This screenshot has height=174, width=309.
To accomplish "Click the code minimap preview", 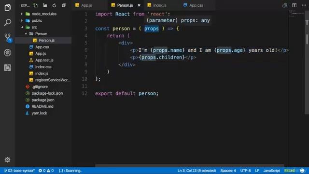I will (x=296, y=14).
